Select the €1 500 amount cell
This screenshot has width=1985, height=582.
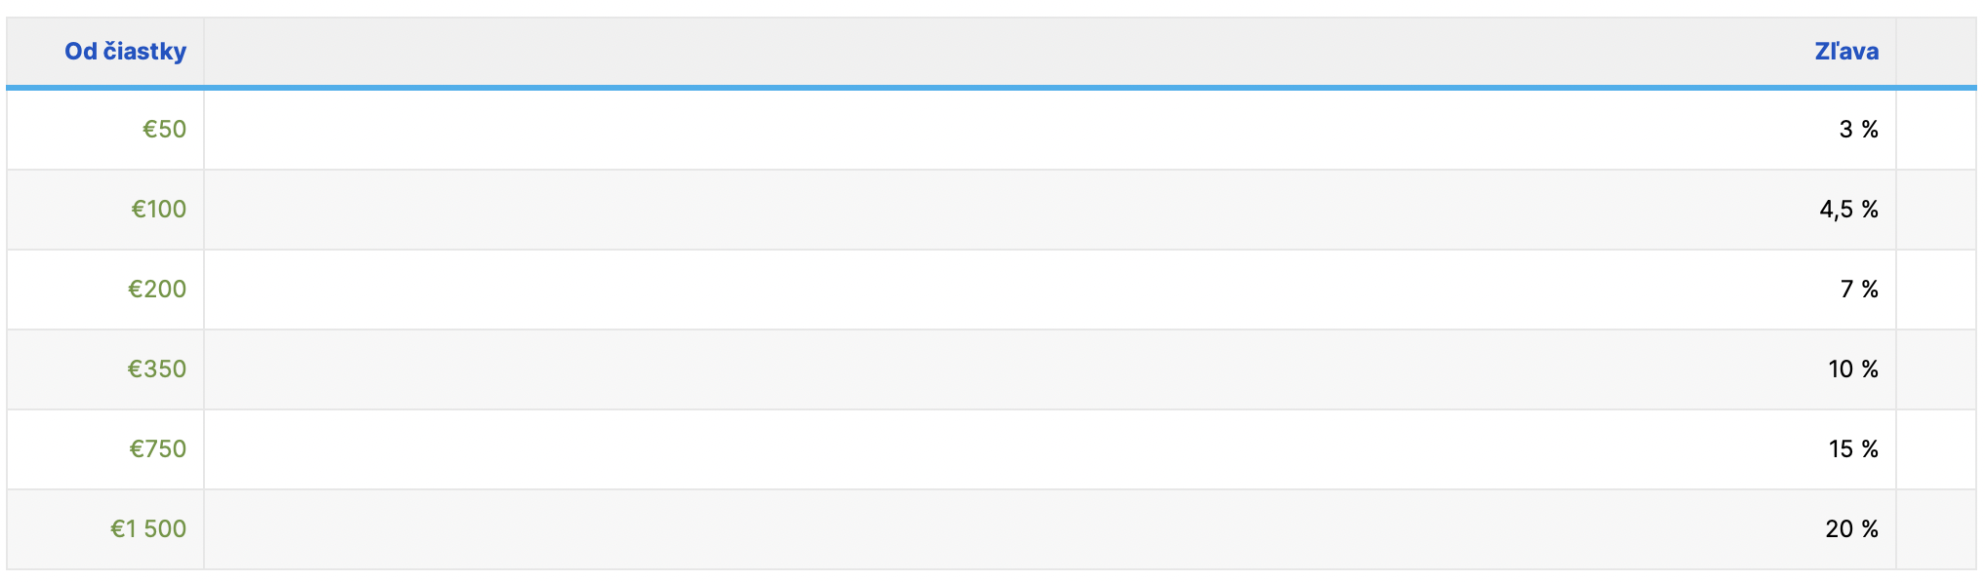pyautogui.click(x=105, y=529)
